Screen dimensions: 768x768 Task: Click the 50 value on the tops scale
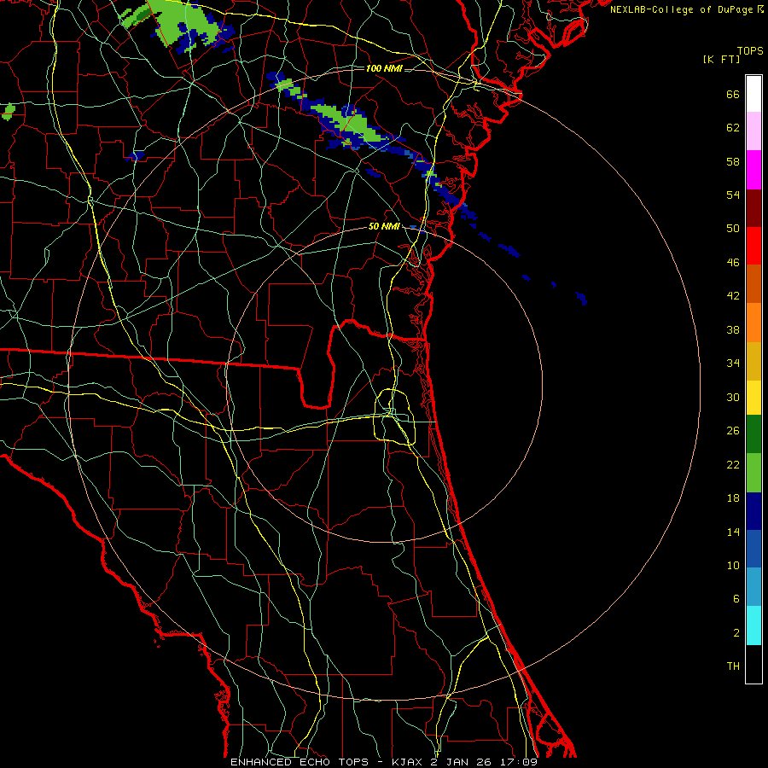pos(733,229)
